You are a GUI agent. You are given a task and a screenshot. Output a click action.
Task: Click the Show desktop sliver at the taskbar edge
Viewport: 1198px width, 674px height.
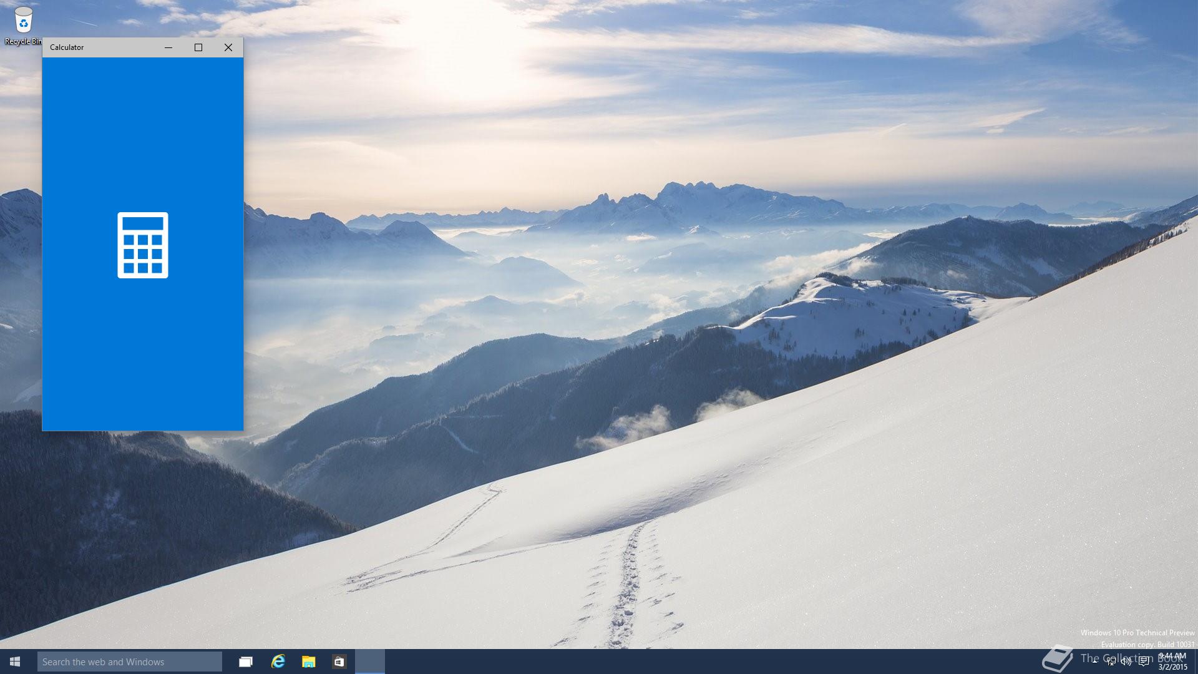1196,662
